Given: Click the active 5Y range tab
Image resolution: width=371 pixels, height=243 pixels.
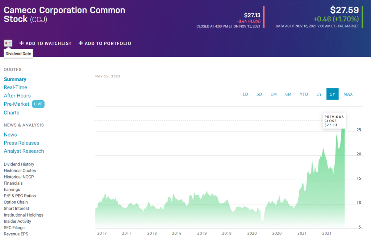Looking at the screenshot, I should 333,94.
